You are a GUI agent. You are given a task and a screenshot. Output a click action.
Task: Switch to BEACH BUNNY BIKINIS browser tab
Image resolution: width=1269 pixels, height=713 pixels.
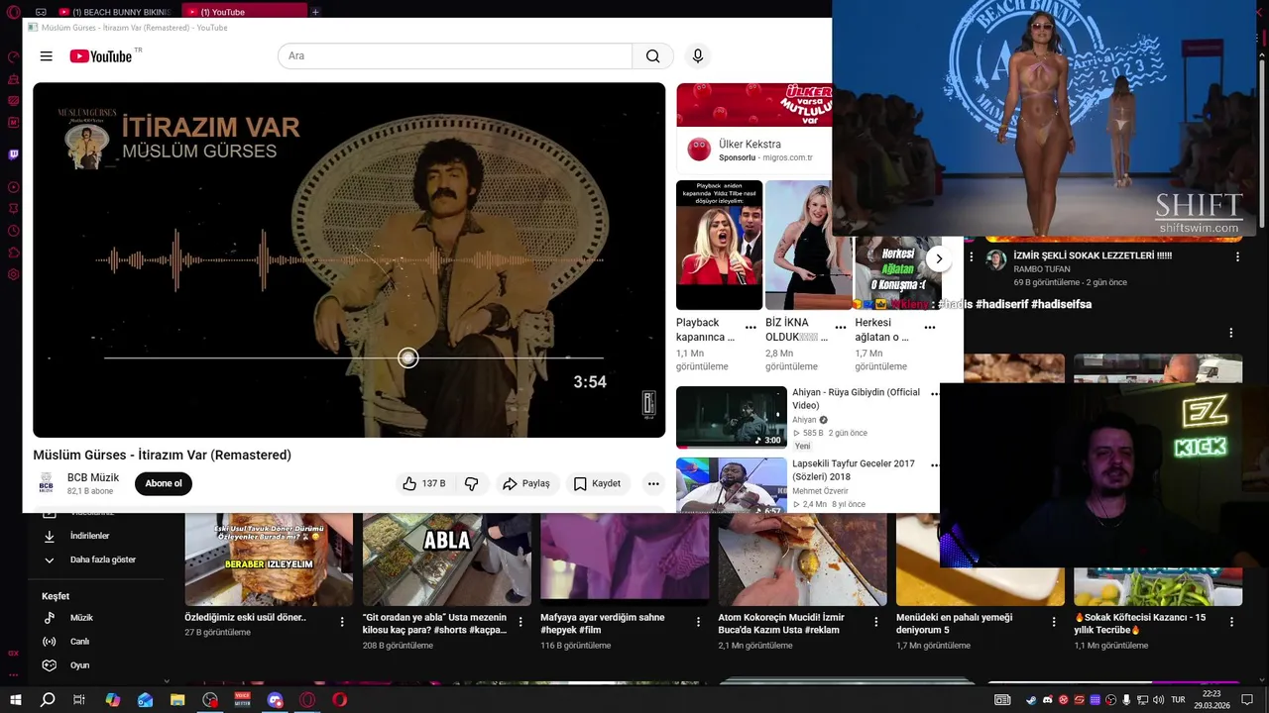coord(115,12)
